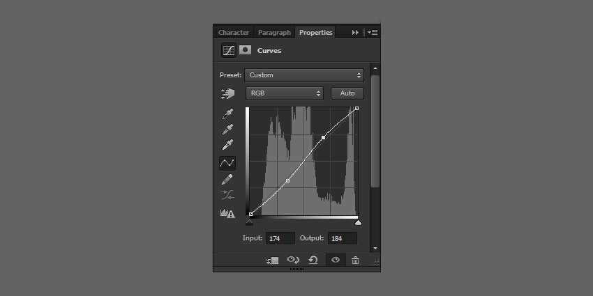Click the vertical scrollbar thumb
Screen dimensions: 593x296
(375, 131)
